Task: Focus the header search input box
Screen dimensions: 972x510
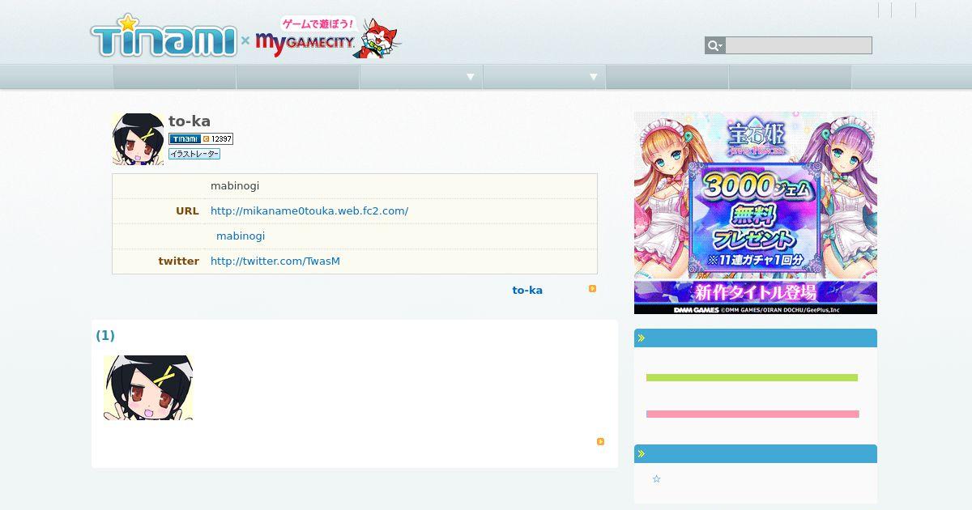Action: 799,45
